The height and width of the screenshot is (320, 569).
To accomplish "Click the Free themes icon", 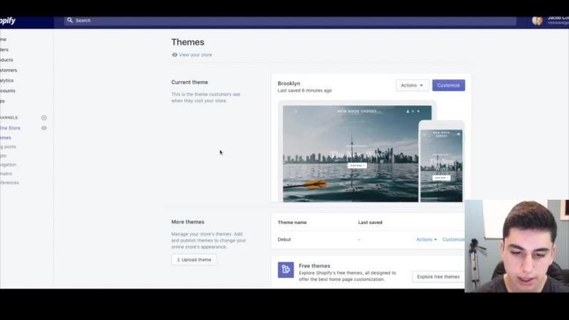I will point(286,270).
